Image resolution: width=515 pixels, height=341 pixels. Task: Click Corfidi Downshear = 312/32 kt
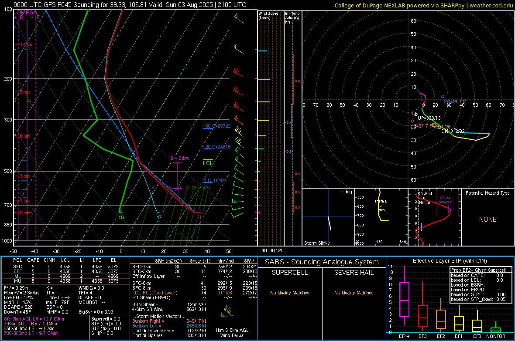[x=169, y=331]
